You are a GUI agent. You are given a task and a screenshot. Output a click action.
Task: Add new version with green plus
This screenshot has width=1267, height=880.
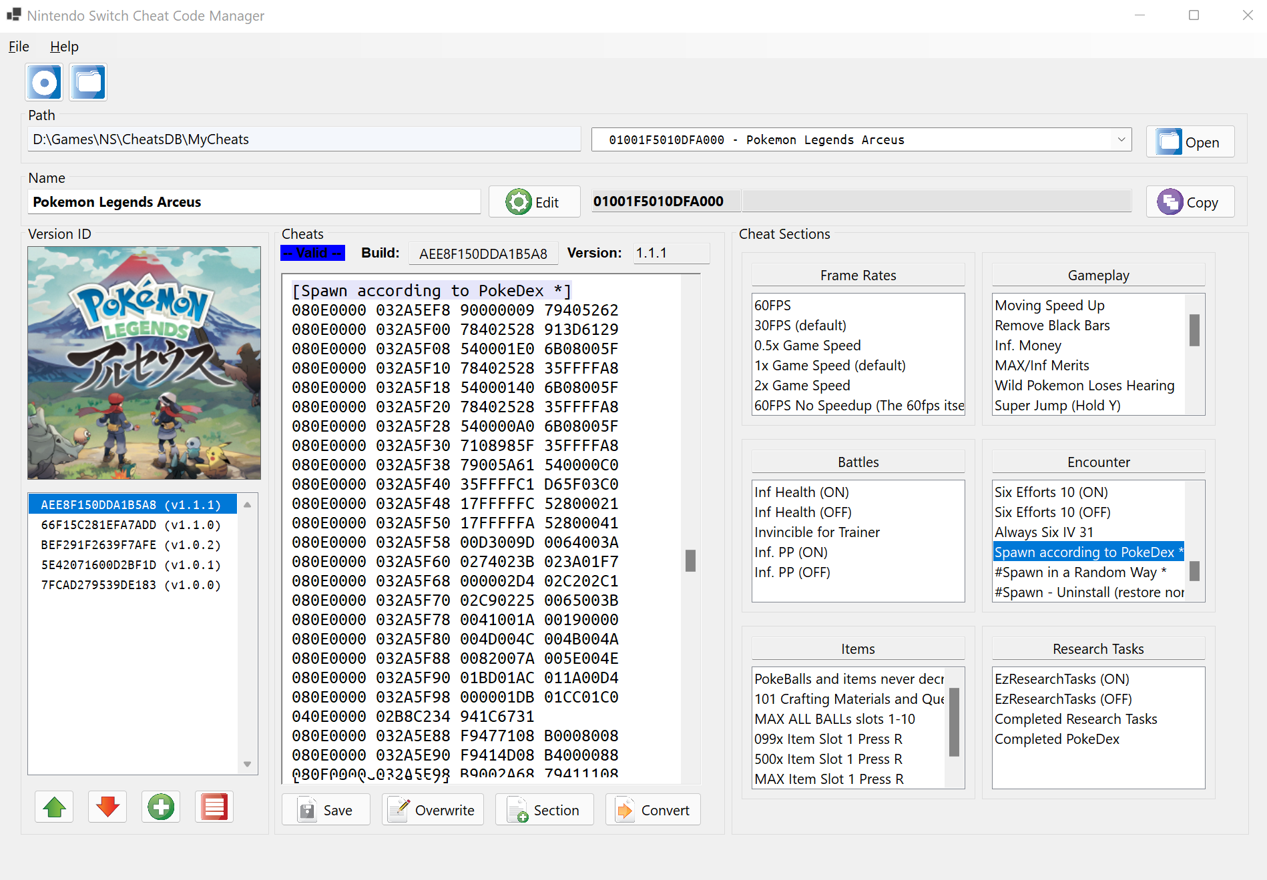(161, 807)
